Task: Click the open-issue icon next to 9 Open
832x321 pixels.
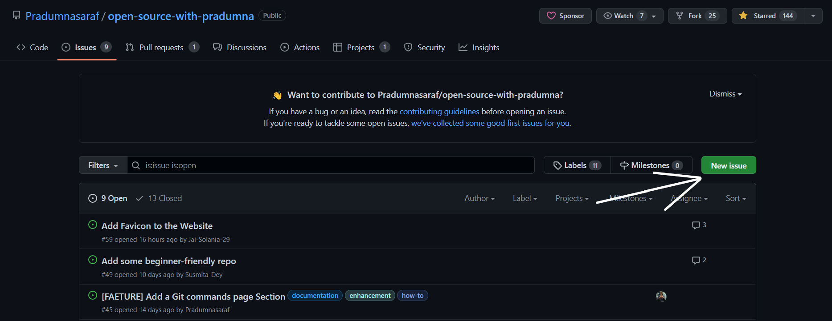Action: (x=93, y=198)
